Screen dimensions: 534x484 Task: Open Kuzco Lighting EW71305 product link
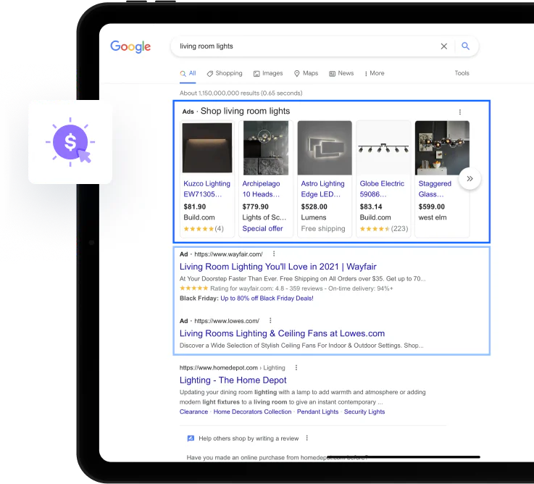click(x=206, y=188)
